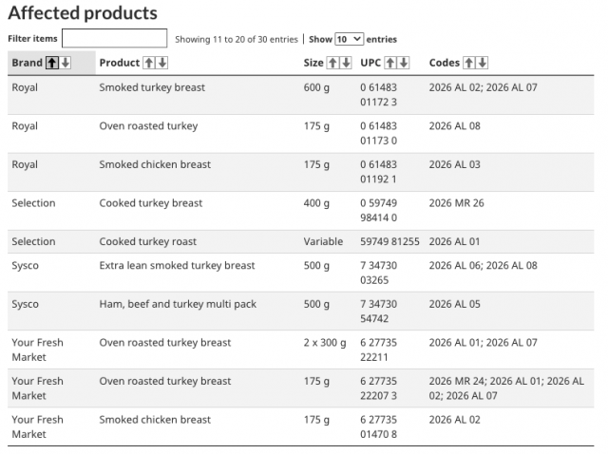
Task: Sort UPC column ascending arrow
Action: tap(389, 63)
